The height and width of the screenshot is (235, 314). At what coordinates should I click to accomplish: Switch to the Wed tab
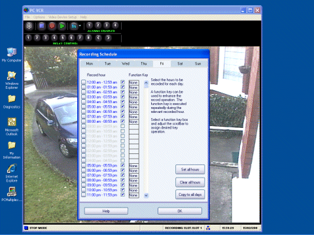(x=126, y=63)
